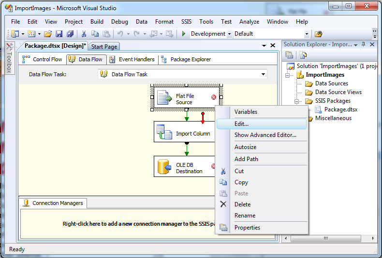Viewport: 382px width, 258px height.
Task: Close the Solution Explorer panel
Action: point(372,44)
